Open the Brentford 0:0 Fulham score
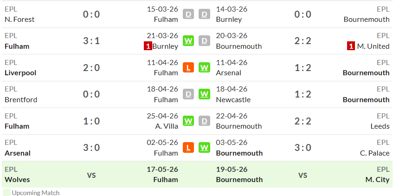The height and width of the screenshot is (196, 393). coord(91,94)
